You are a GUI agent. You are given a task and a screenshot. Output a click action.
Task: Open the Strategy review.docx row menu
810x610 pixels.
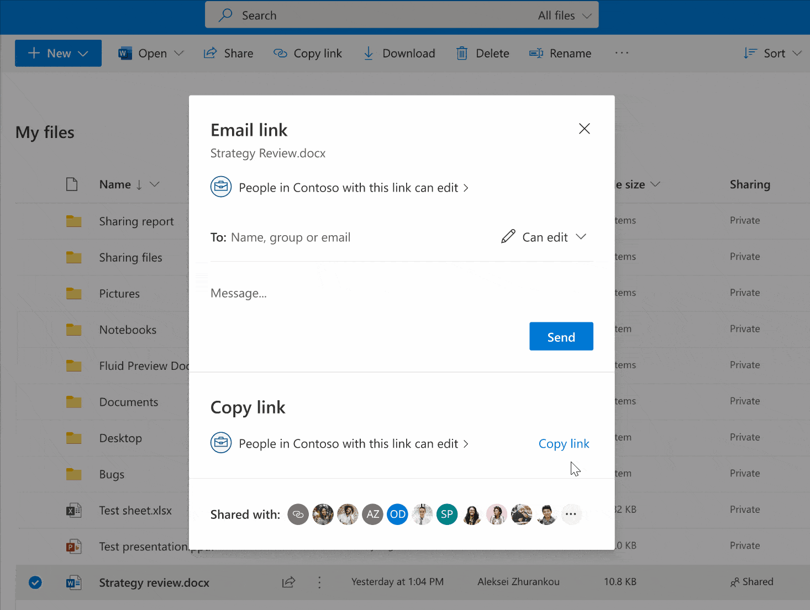[x=319, y=582]
